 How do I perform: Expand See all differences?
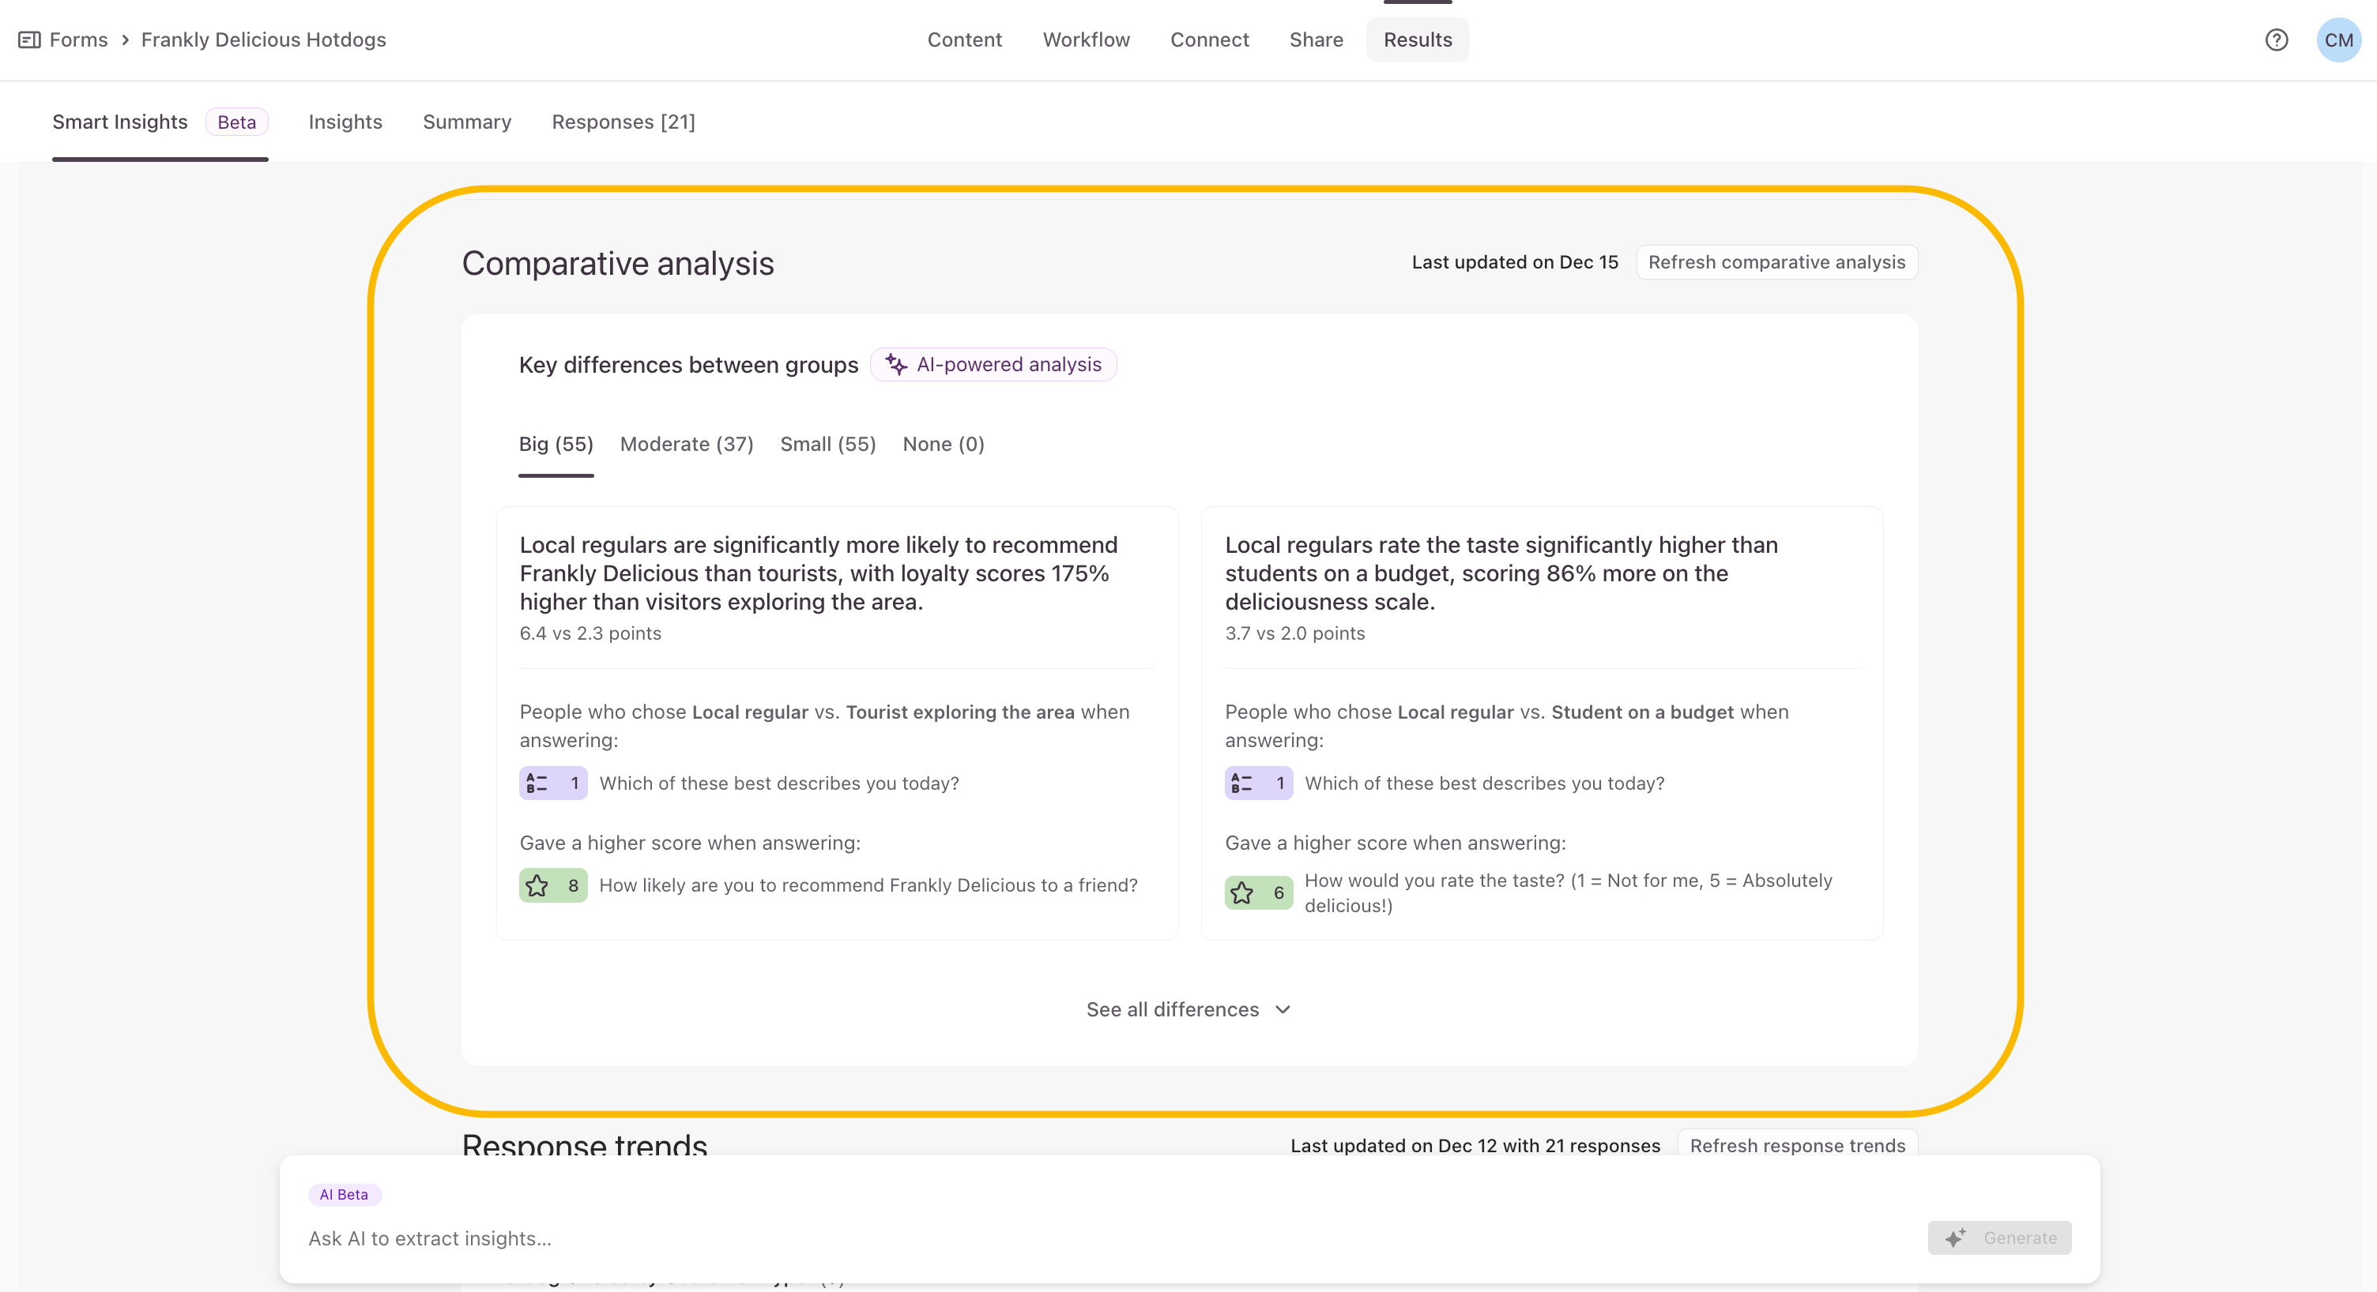pyautogui.click(x=1172, y=1009)
